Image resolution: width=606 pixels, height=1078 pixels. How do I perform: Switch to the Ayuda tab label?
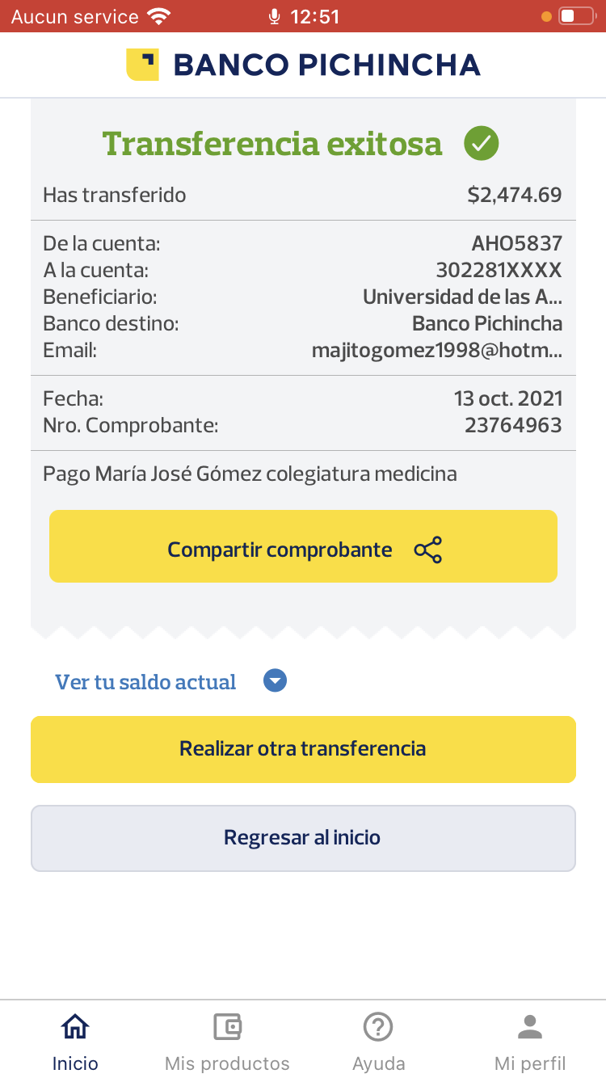[378, 1063]
